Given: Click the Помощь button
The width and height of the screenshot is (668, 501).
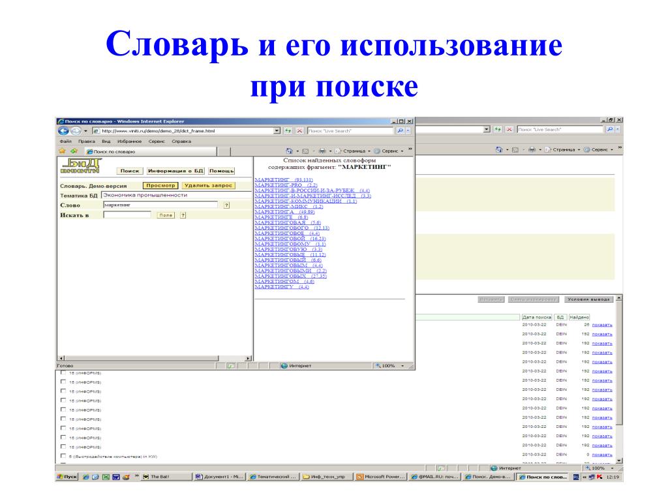Looking at the screenshot, I should [x=222, y=171].
